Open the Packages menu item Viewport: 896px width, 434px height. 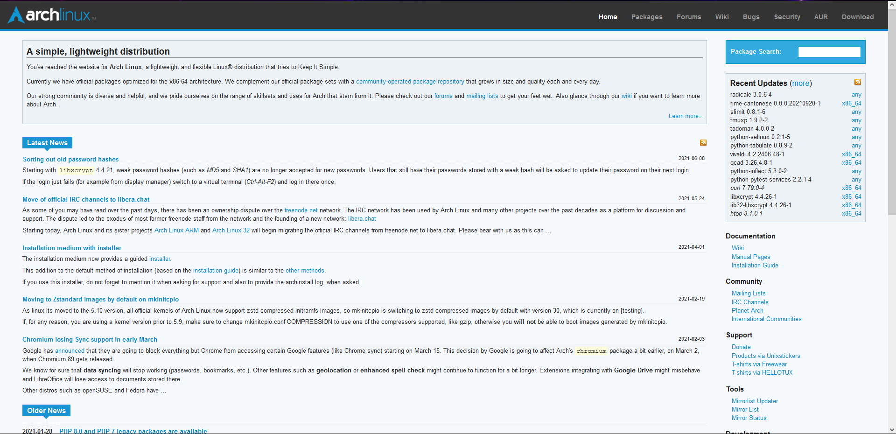coord(646,17)
